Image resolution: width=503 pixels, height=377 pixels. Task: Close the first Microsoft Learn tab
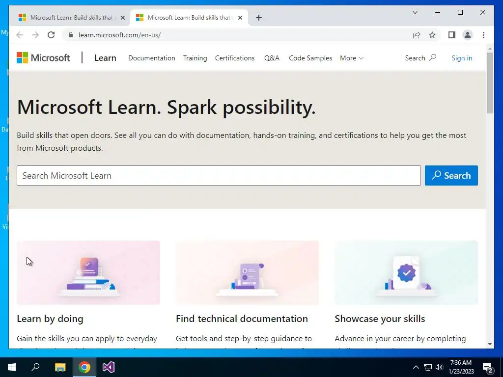click(x=122, y=18)
